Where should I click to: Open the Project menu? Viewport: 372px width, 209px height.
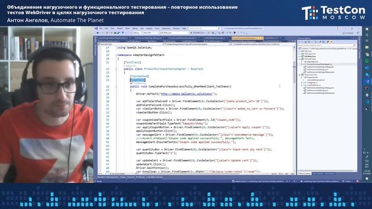(x=120, y=28)
